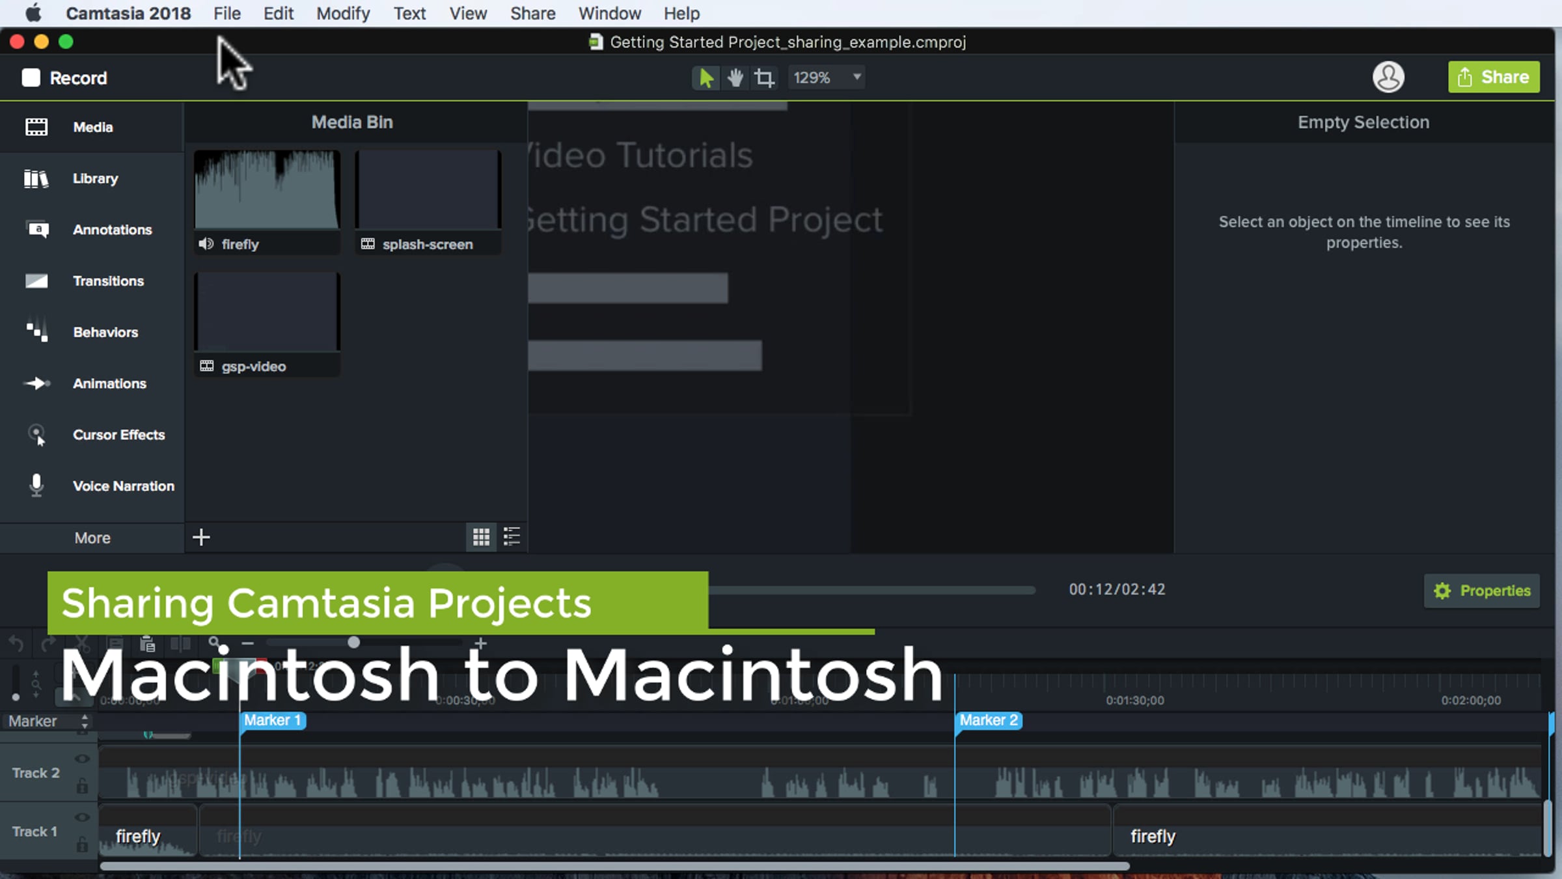Click the Properties button
1562x879 pixels.
1481,591
